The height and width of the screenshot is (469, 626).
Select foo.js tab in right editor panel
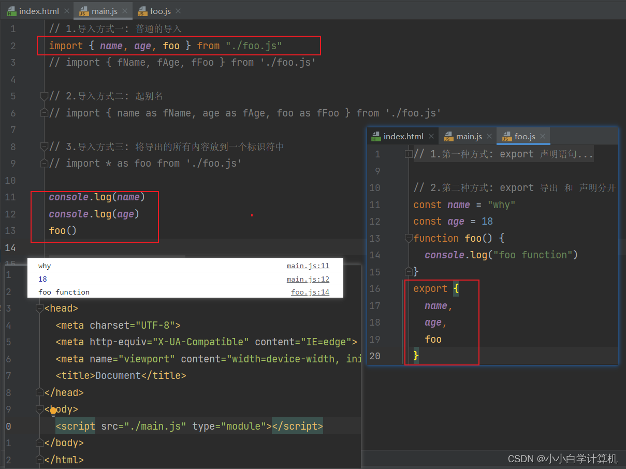coord(523,137)
